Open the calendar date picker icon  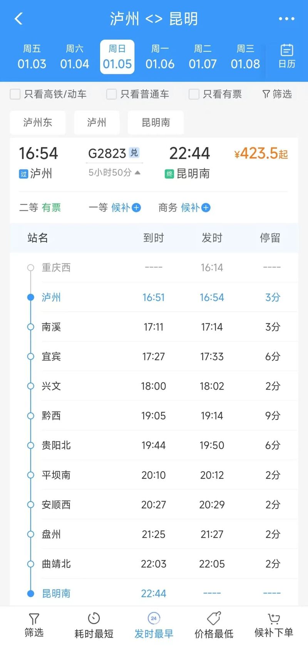point(286,50)
